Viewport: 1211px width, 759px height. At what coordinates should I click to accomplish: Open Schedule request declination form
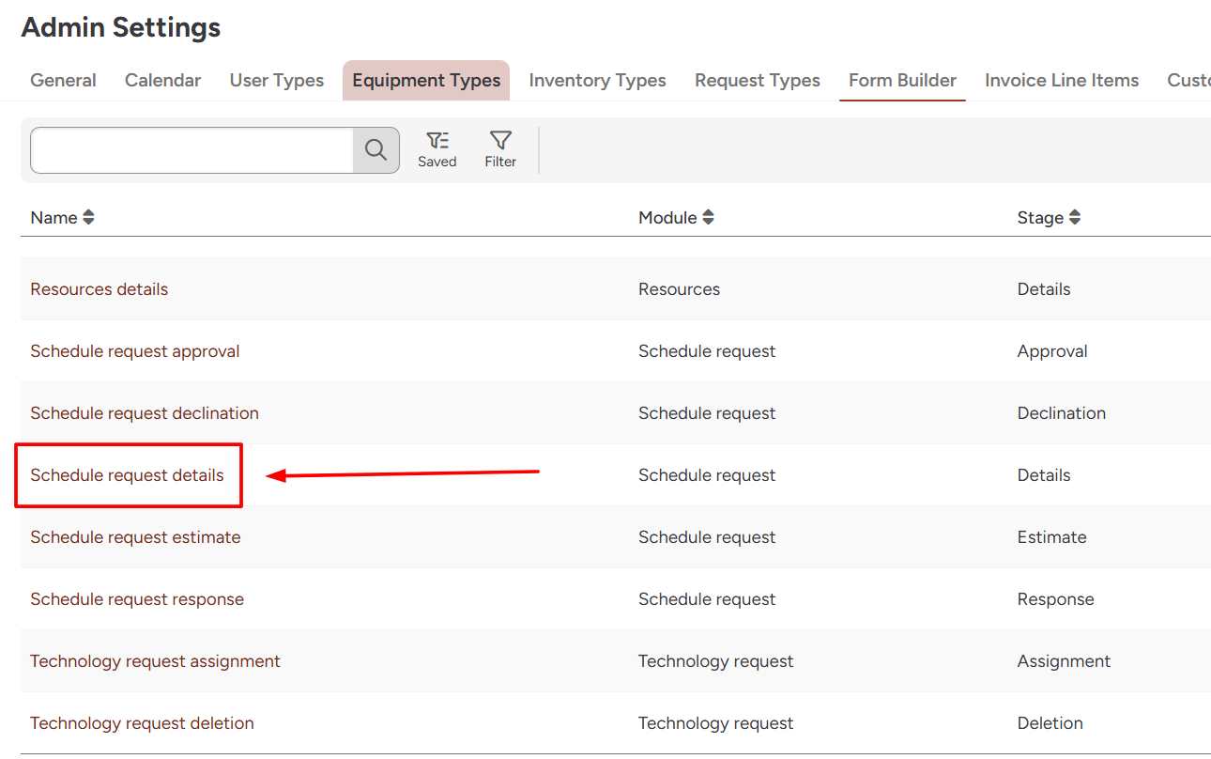coord(144,413)
